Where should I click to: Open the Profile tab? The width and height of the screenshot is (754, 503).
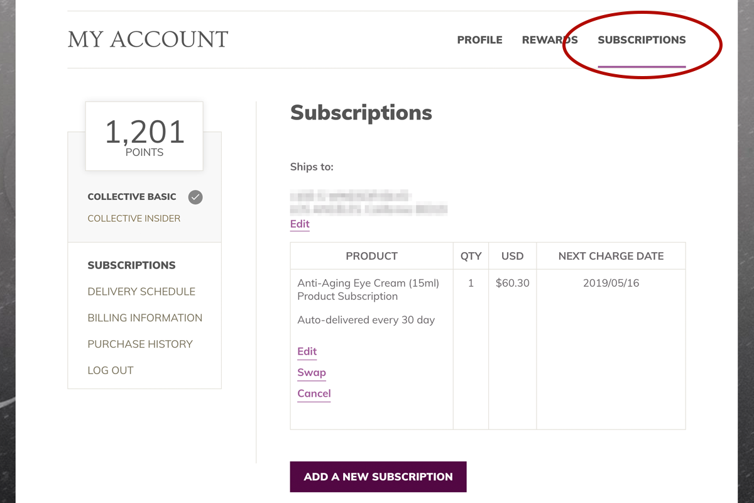point(479,40)
